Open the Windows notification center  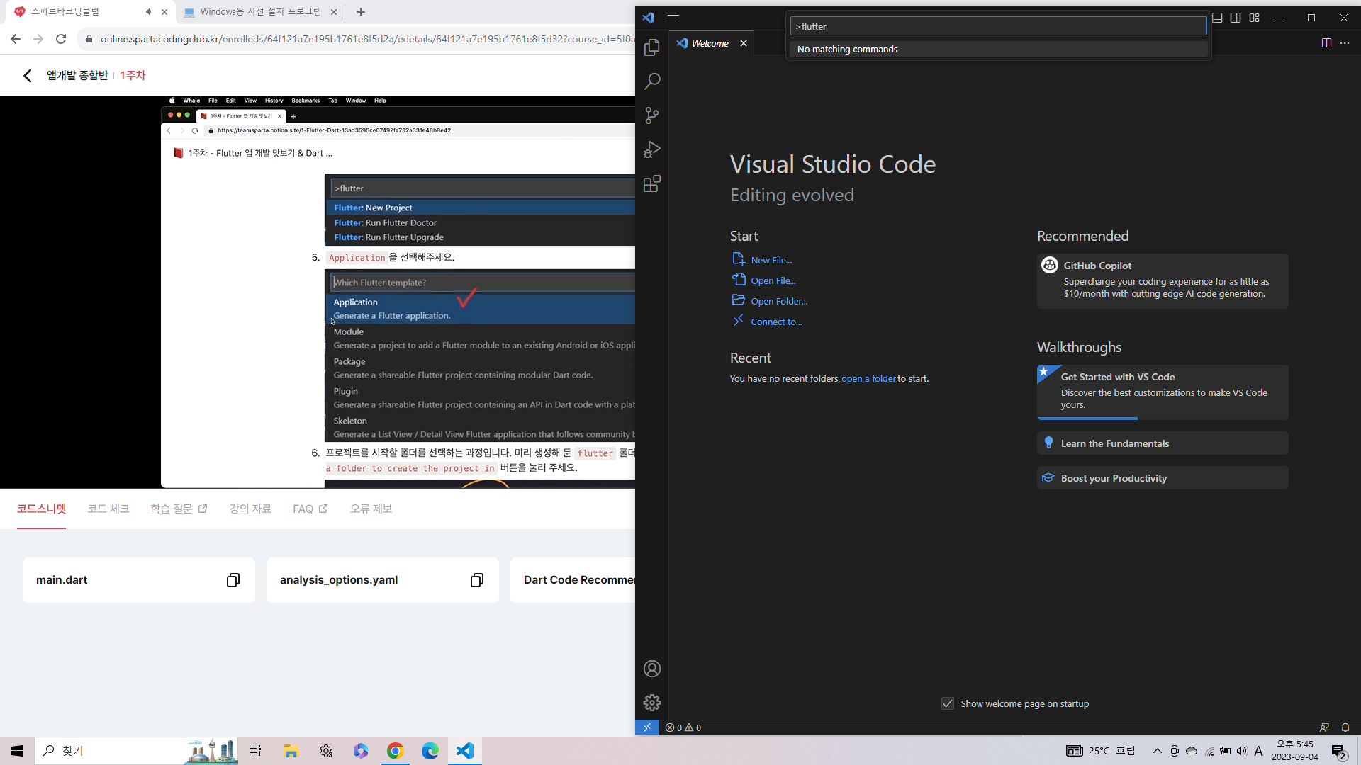(1339, 751)
